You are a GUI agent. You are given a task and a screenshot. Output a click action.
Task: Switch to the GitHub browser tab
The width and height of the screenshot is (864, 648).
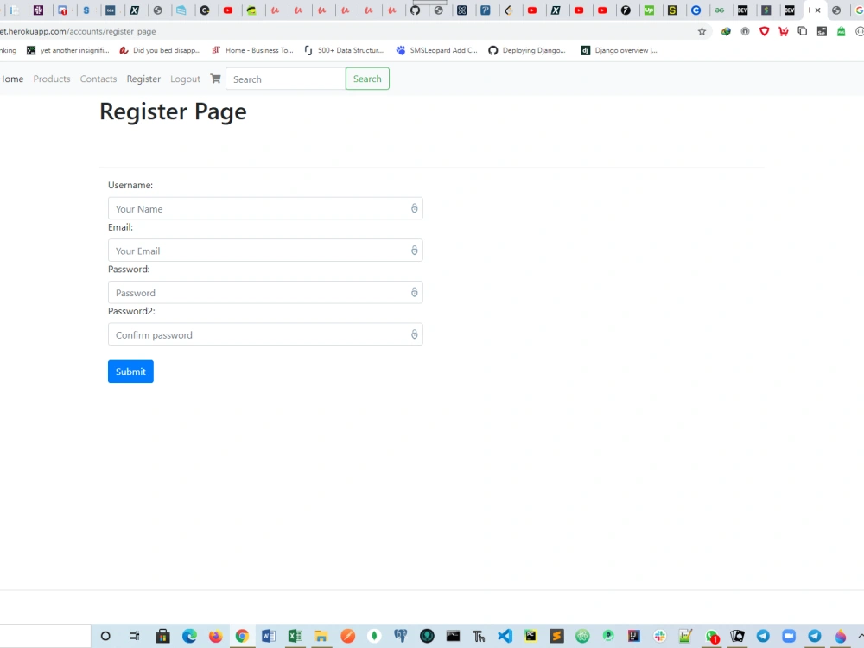416,10
